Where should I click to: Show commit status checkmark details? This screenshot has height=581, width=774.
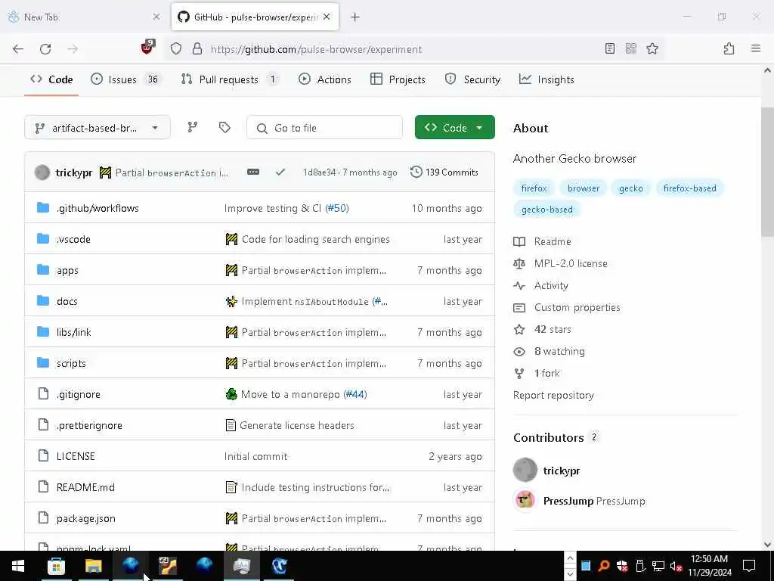tap(280, 172)
